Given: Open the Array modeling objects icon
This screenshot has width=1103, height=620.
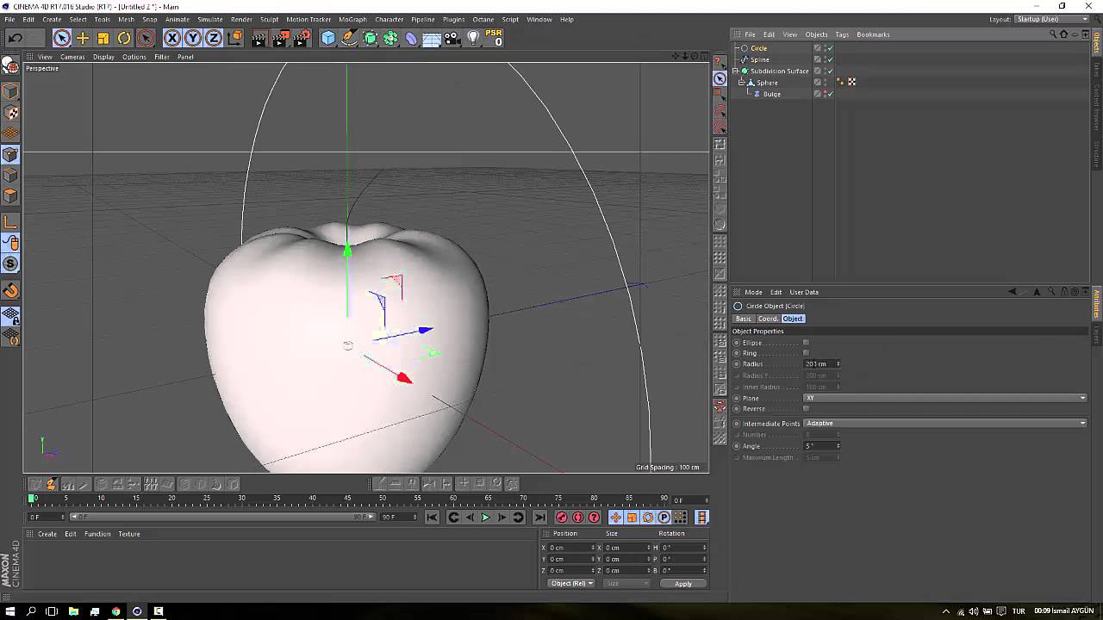Looking at the screenshot, I should pos(390,38).
